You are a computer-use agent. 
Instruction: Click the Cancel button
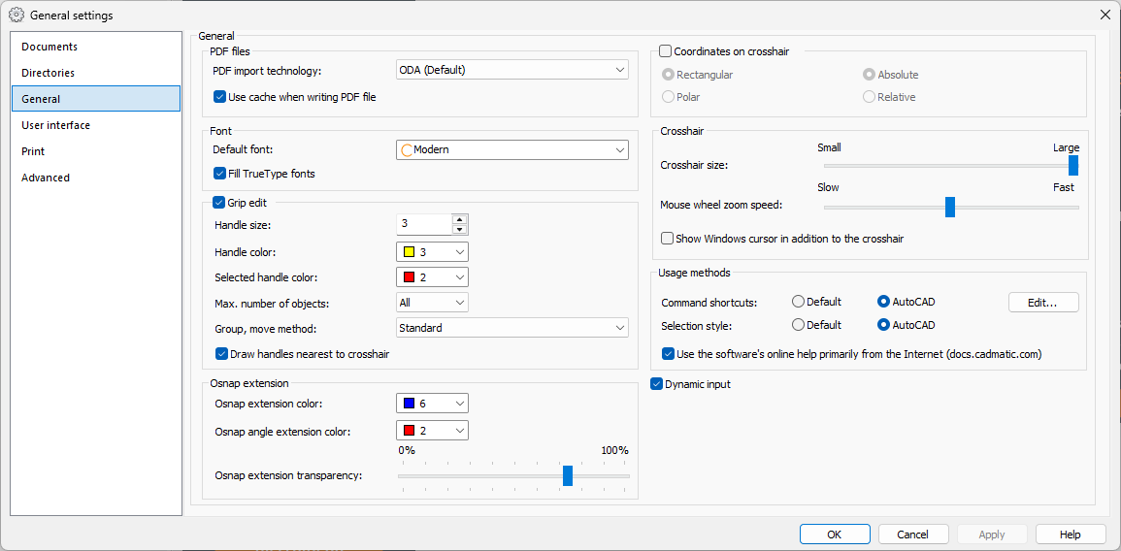pyautogui.click(x=913, y=535)
